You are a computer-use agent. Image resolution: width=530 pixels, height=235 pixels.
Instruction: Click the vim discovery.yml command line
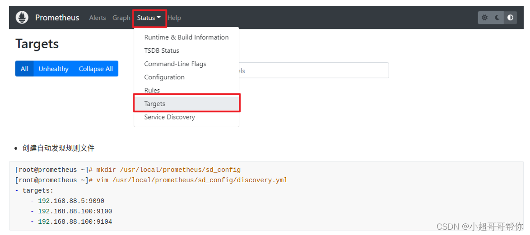(x=151, y=180)
